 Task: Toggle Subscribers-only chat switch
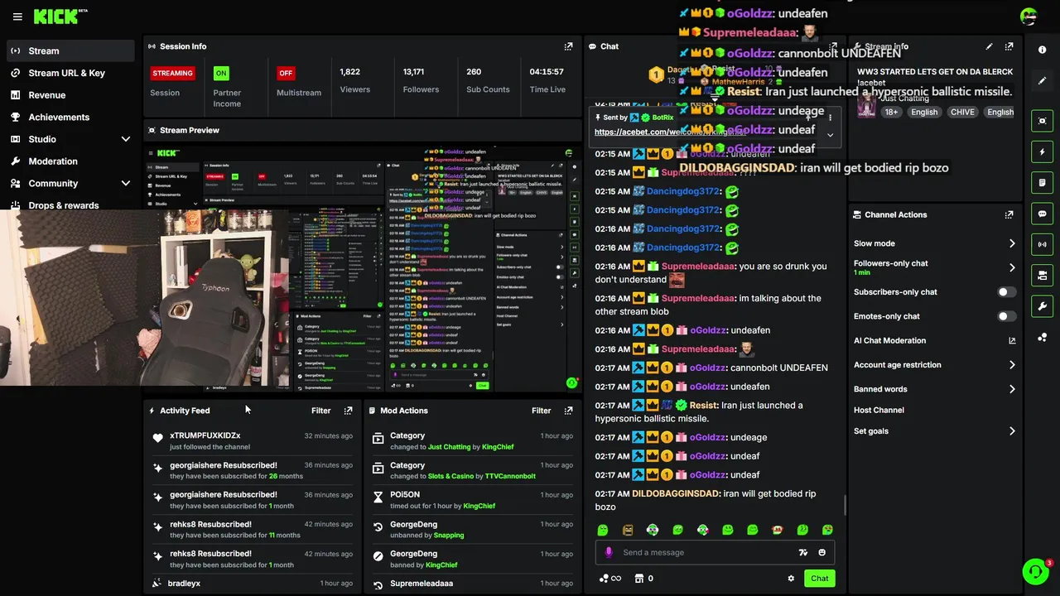(1006, 292)
